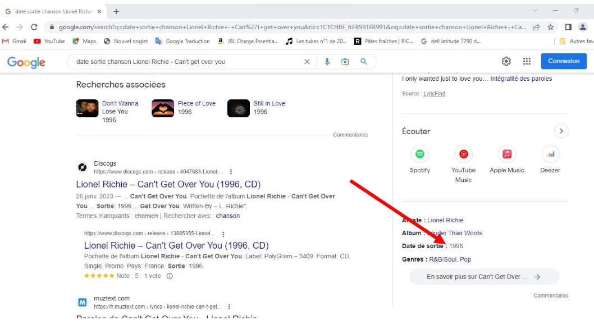Click the address bar URL
The width and height of the screenshot is (594, 334).
[292, 27]
